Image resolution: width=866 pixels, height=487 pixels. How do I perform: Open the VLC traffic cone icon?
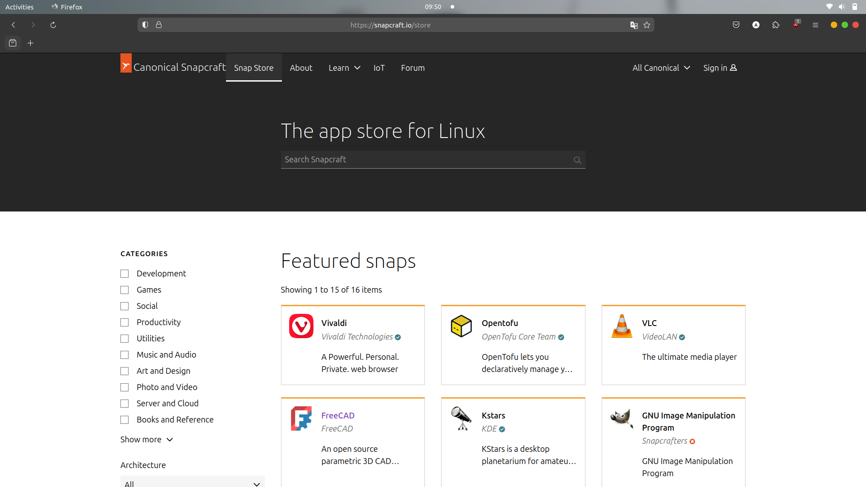pos(622,326)
